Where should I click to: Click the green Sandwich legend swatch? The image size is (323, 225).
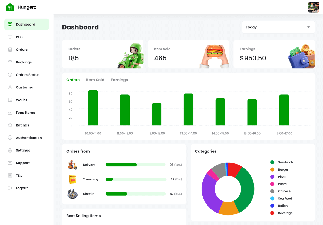point(272,162)
